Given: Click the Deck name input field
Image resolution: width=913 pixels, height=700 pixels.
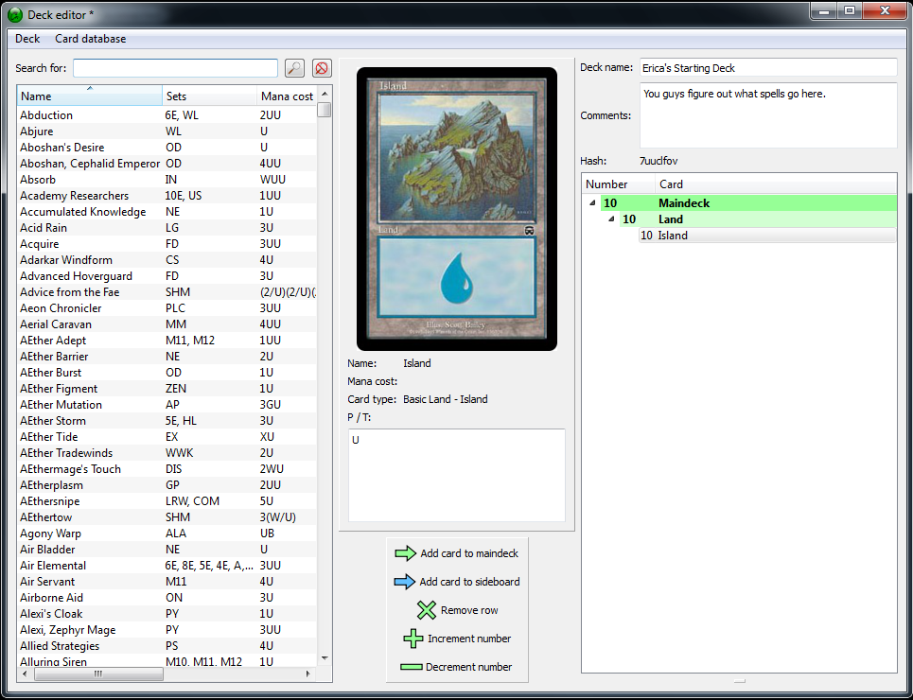Looking at the screenshot, I should tap(767, 68).
